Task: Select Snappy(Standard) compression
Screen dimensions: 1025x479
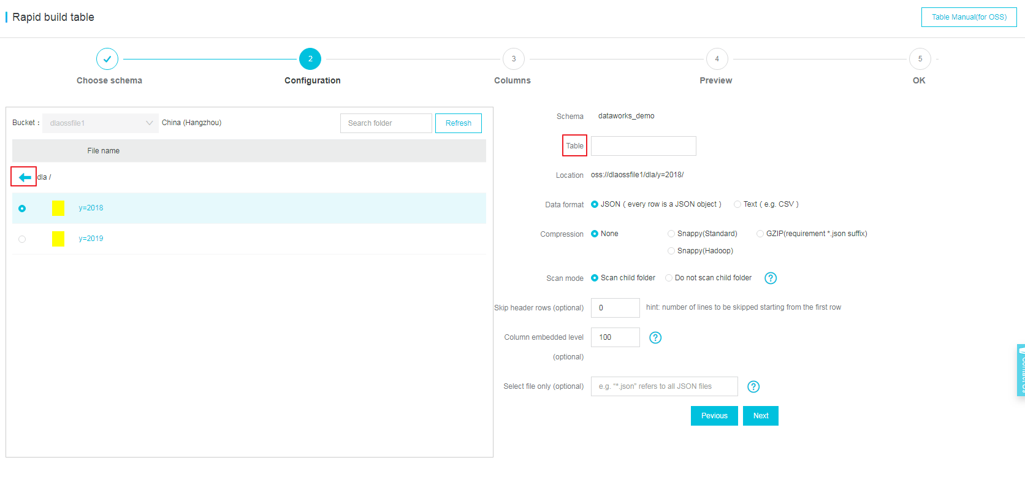Action: 671,234
